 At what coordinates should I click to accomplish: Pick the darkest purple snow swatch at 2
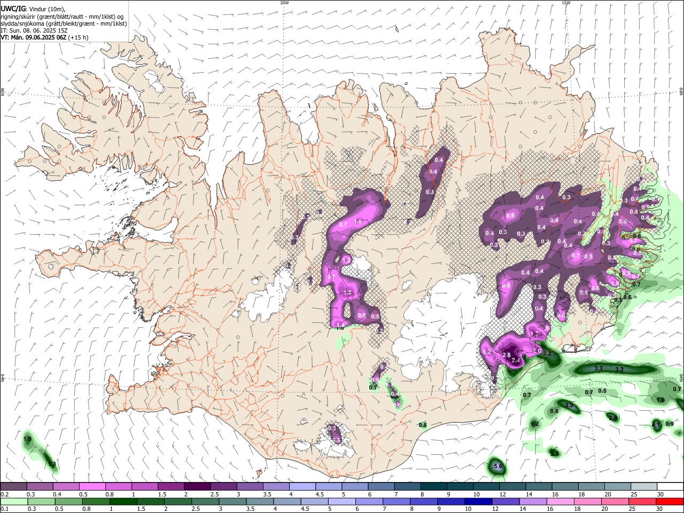pos(197,487)
